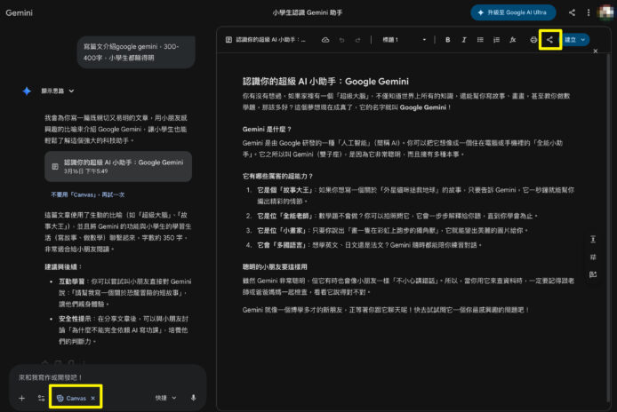Image resolution: width=617 pixels, height=412 pixels.
Task: Click the microphone voice input icon
Action: point(193,398)
